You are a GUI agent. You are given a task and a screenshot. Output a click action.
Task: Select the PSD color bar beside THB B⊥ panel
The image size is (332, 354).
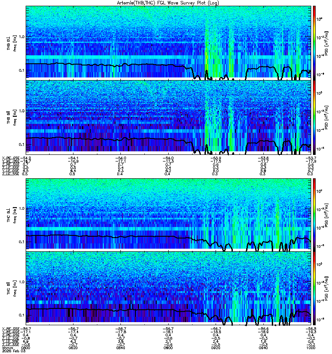pos(314,43)
